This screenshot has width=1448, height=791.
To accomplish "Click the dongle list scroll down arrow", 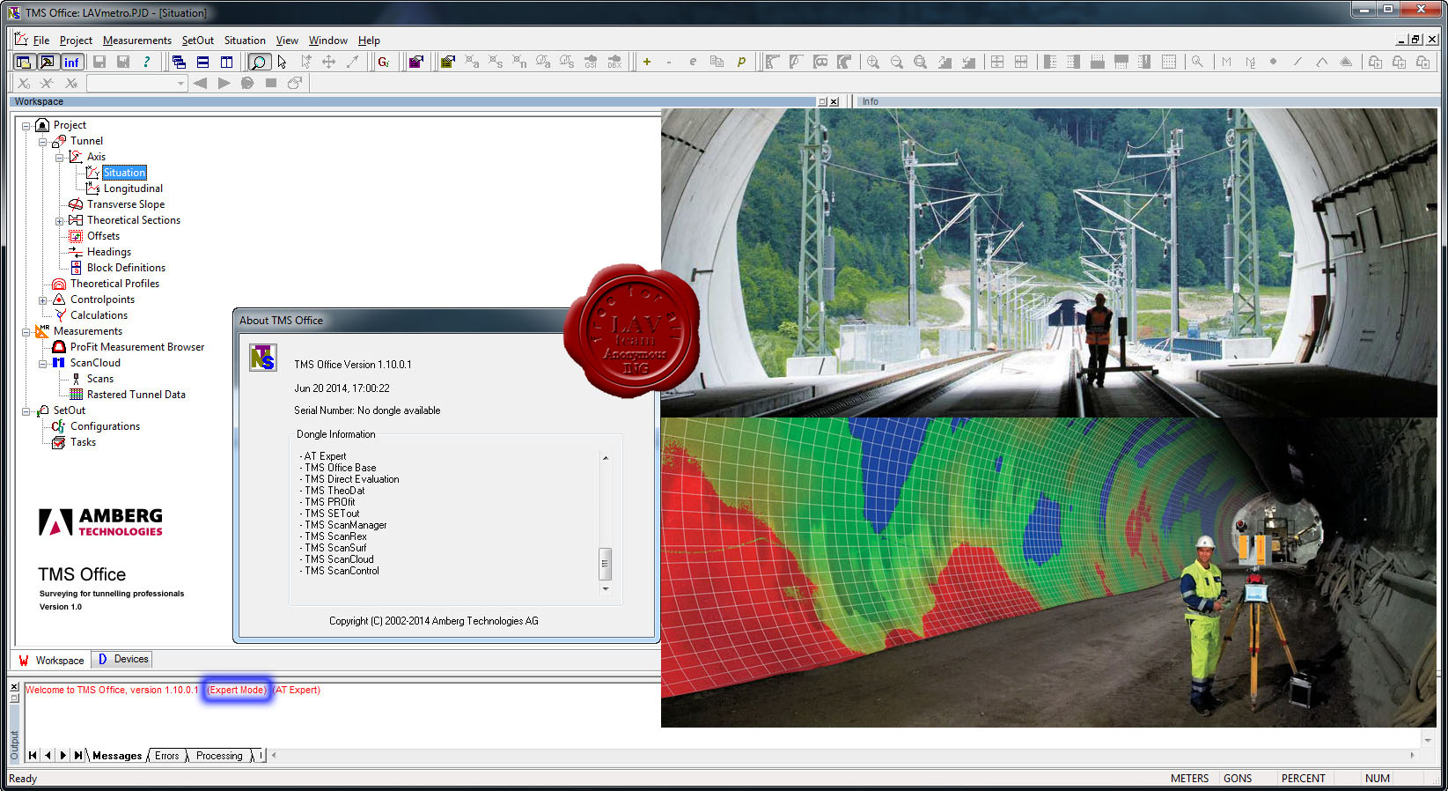I will coord(606,588).
